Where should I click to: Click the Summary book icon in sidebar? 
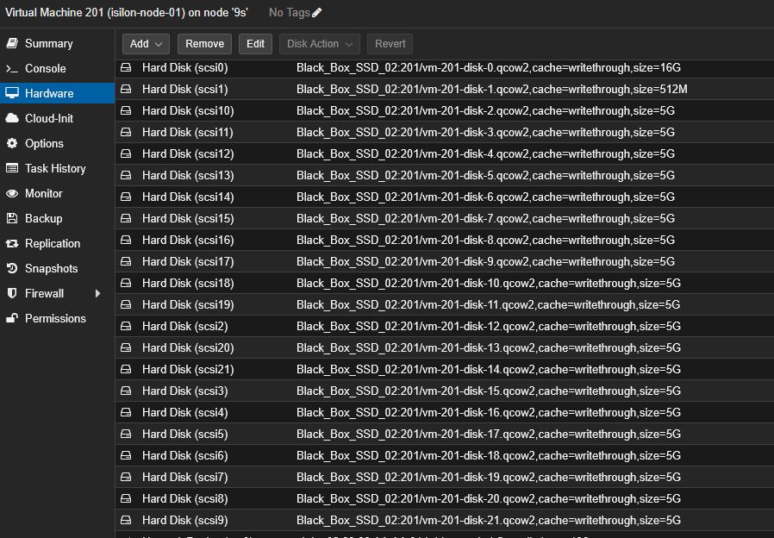(12, 43)
